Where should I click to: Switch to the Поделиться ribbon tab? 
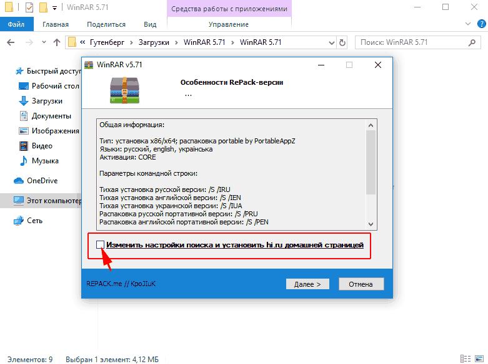tap(106, 24)
